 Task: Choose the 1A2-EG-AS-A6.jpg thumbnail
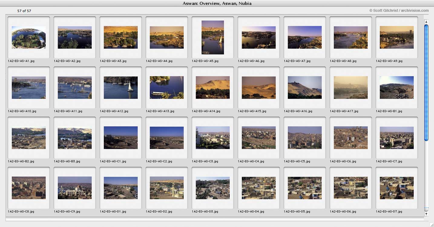click(x=259, y=37)
